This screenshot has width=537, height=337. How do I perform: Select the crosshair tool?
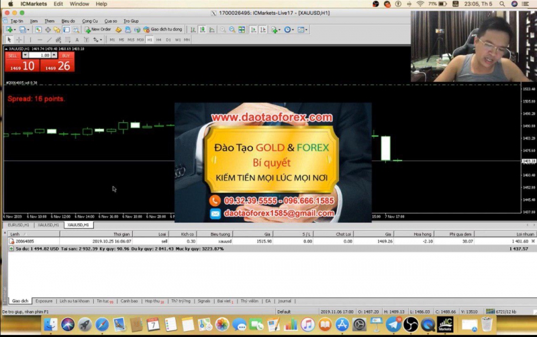[19, 40]
